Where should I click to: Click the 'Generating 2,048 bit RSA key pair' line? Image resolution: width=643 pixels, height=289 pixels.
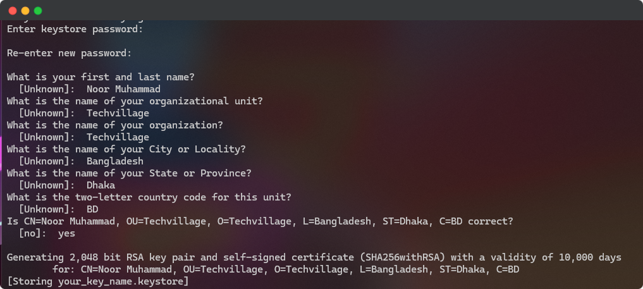point(314,257)
